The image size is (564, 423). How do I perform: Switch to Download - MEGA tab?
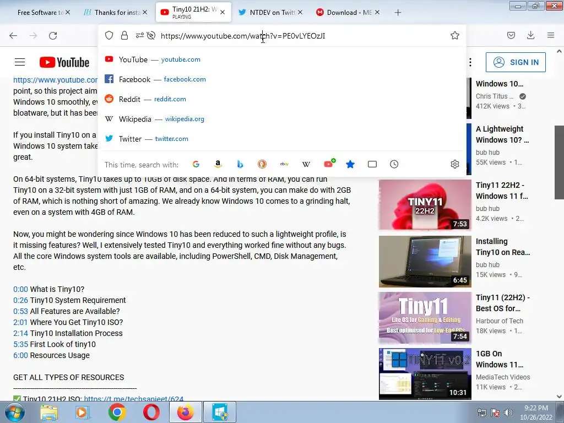345,13
